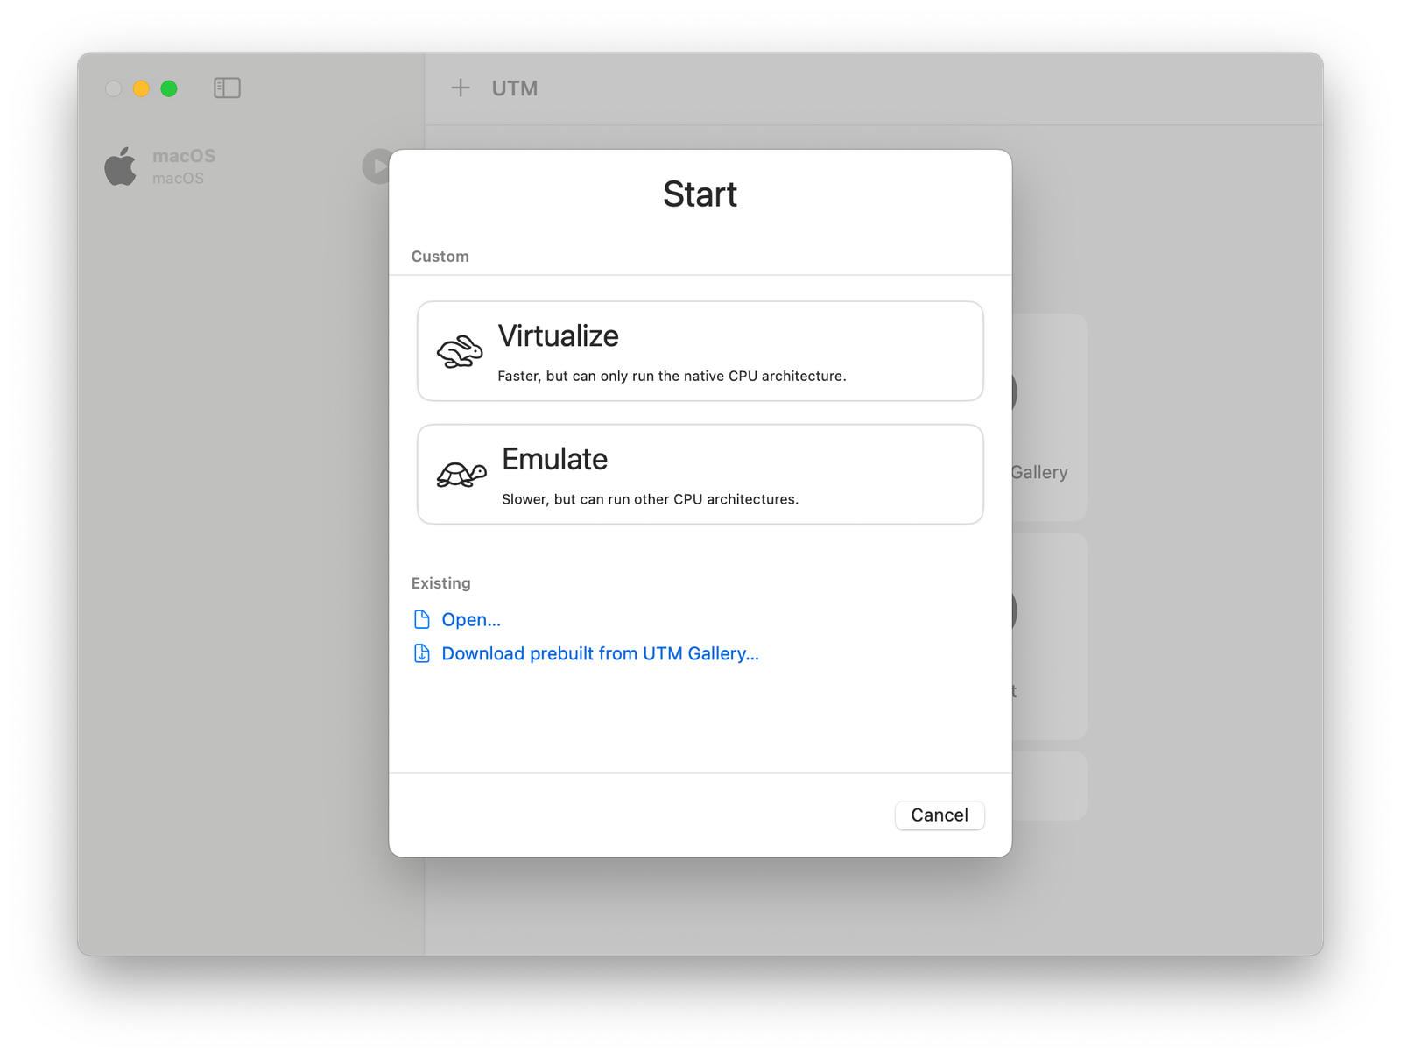Click the dimmed Gallery item behind the dialog
Viewport: 1401px width, 1058px height.
(1042, 472)
